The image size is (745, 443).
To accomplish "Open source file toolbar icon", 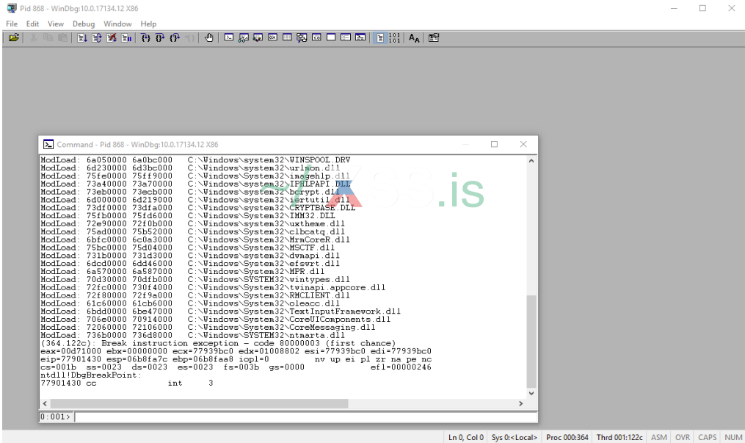I will tap(14, 37).
